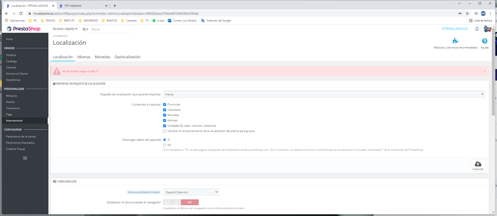
Task: Uncheck the Monedas checkbox
Action: [x=165, y=115]
